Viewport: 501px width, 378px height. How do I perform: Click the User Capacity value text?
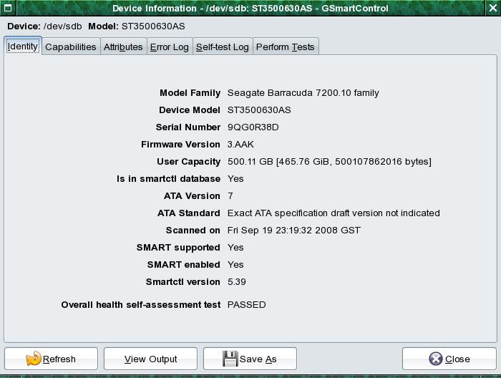tap(329, 162)
